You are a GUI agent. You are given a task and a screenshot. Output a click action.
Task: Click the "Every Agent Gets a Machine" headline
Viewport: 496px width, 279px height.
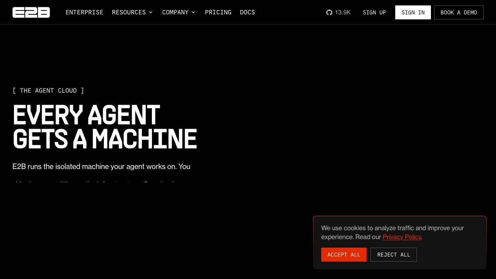(105, 127)
